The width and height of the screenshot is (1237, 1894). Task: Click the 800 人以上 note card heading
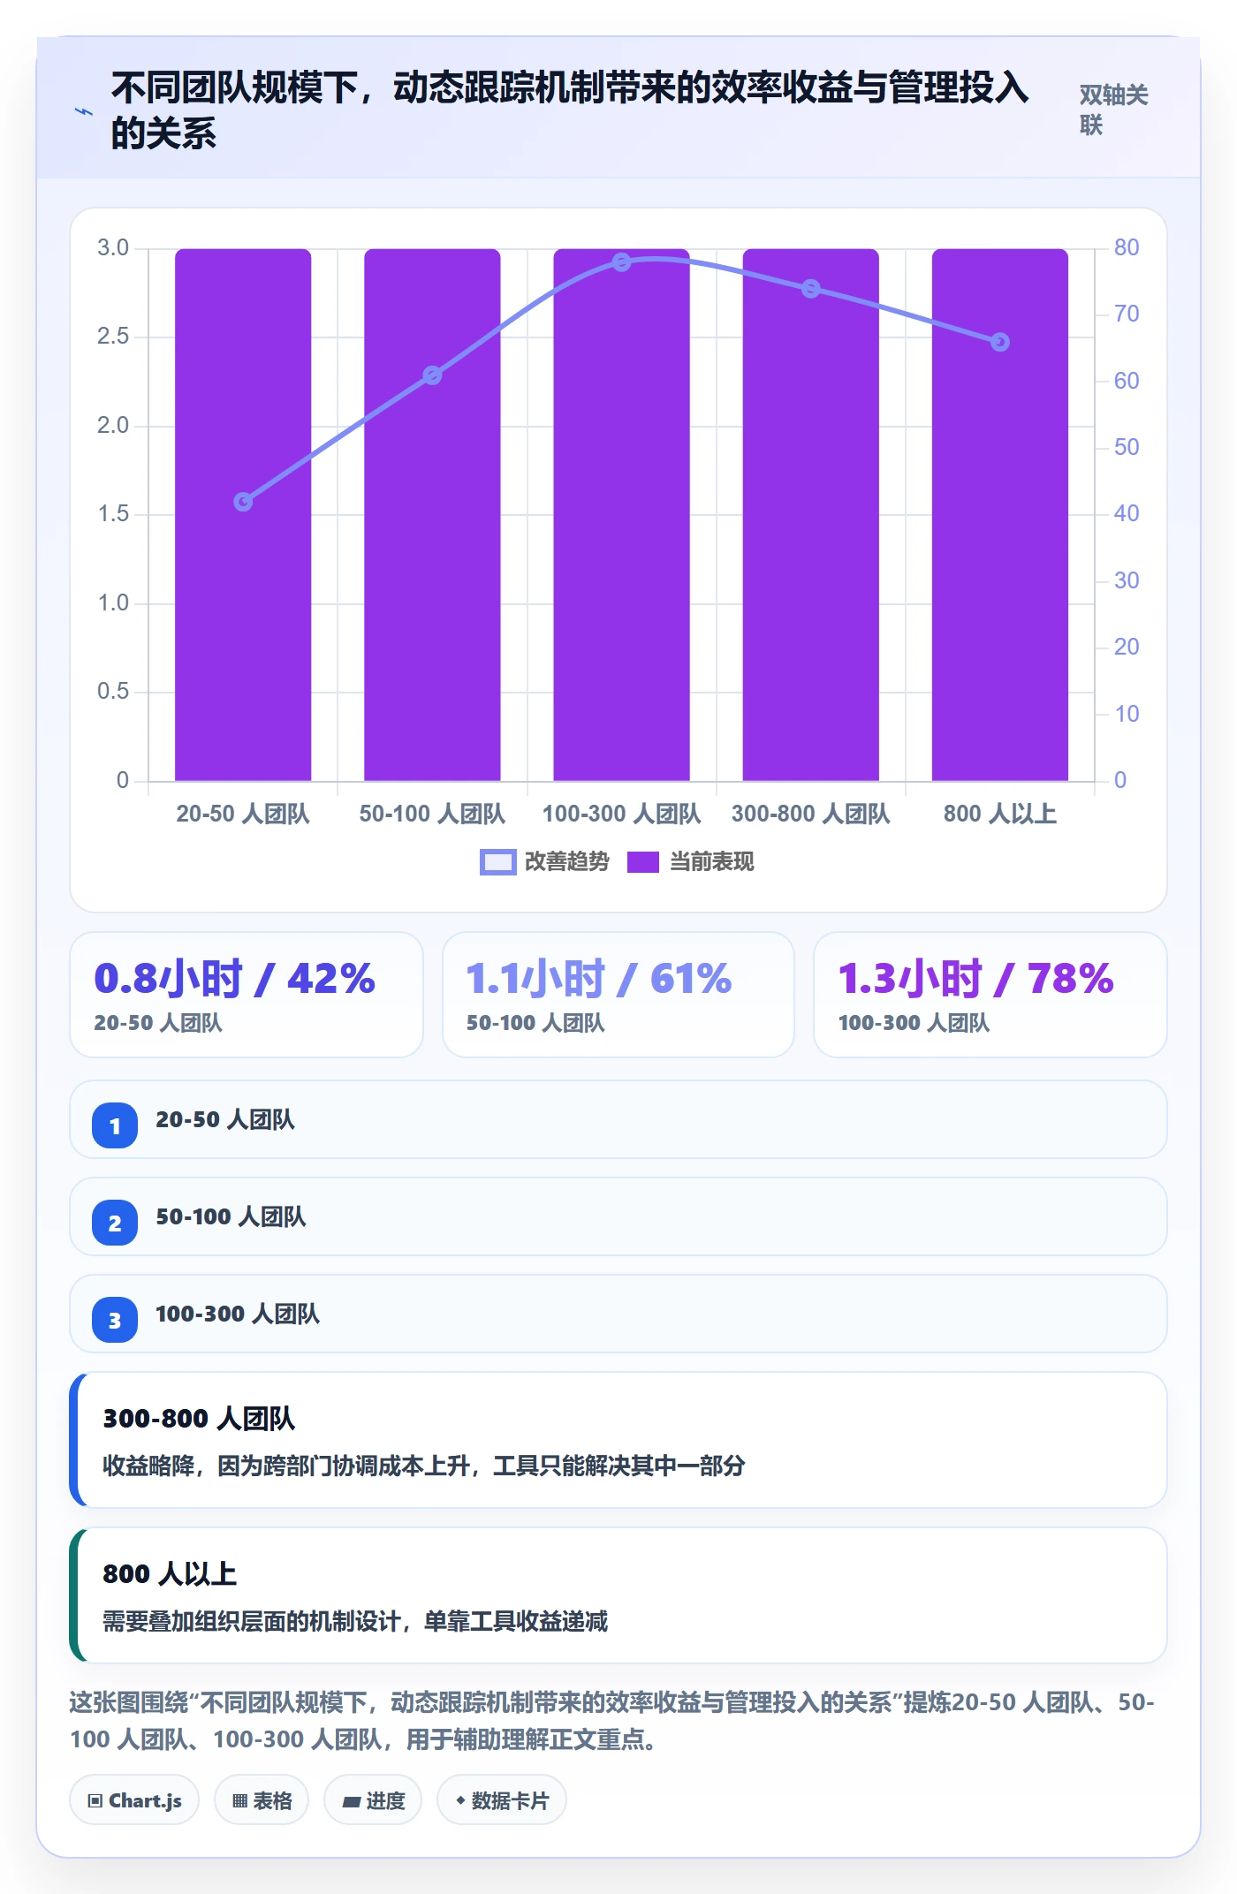[170, 1574]
